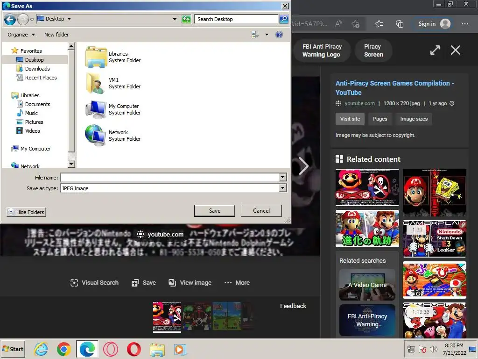The width and height of the screenshot is (478, 359).
Task: Click the Visit site button
Action: [350, 119]
